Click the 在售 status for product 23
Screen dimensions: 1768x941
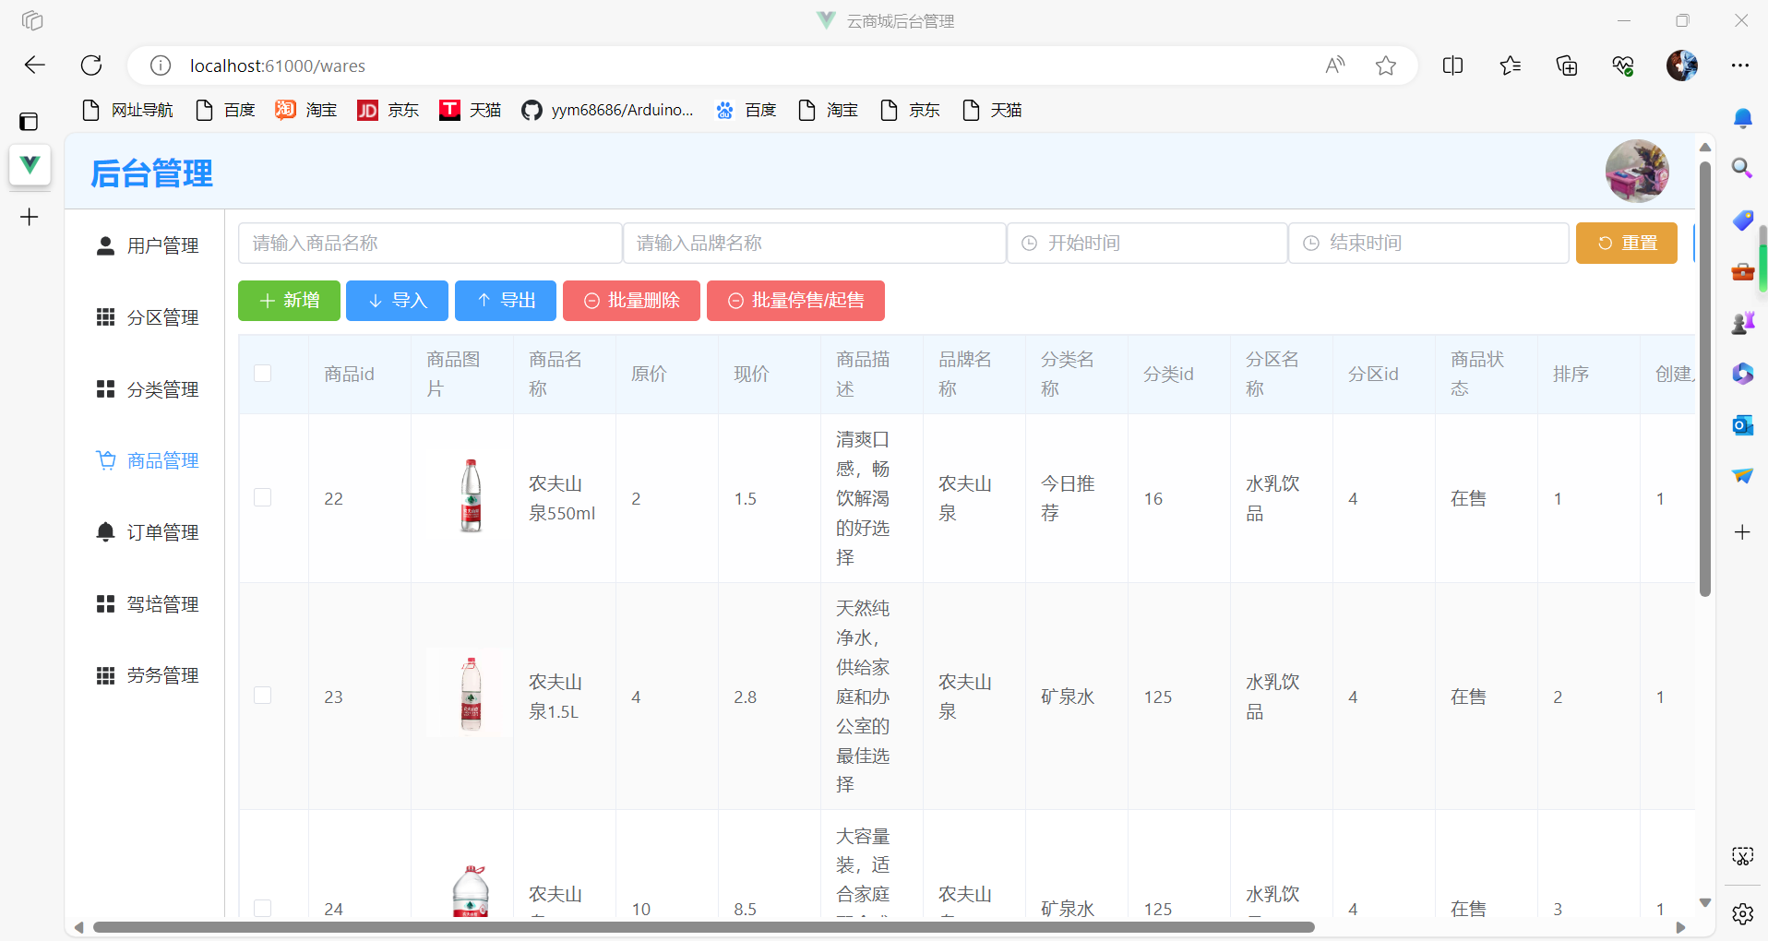click(1468, 697)
